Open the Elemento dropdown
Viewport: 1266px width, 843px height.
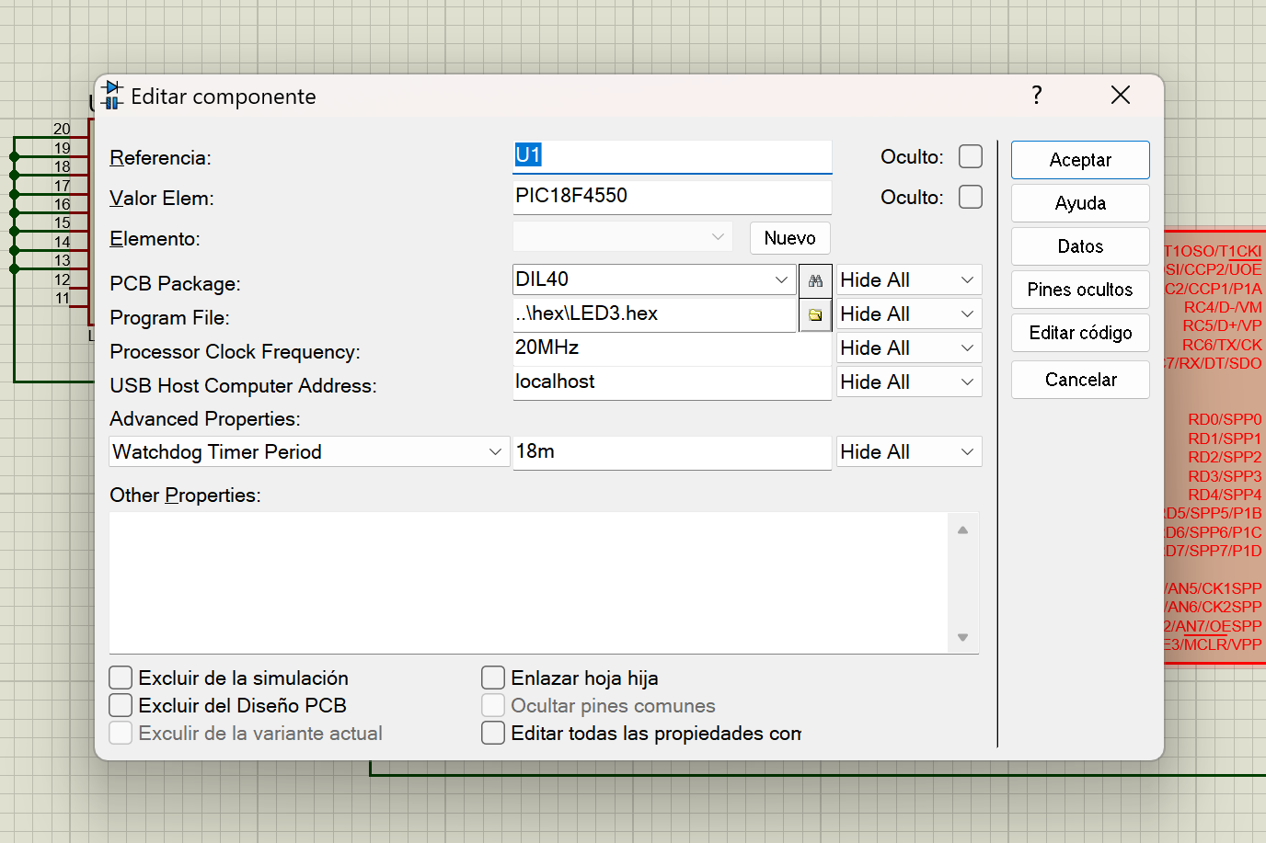point(623,237)
